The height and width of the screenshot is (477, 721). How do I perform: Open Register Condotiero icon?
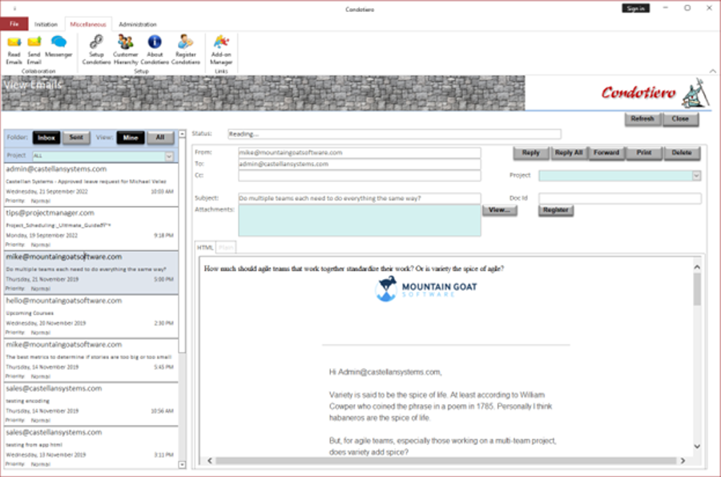tap(186, 50)
